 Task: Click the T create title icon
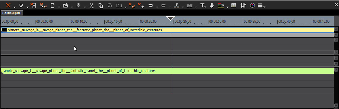pos(202,5)
